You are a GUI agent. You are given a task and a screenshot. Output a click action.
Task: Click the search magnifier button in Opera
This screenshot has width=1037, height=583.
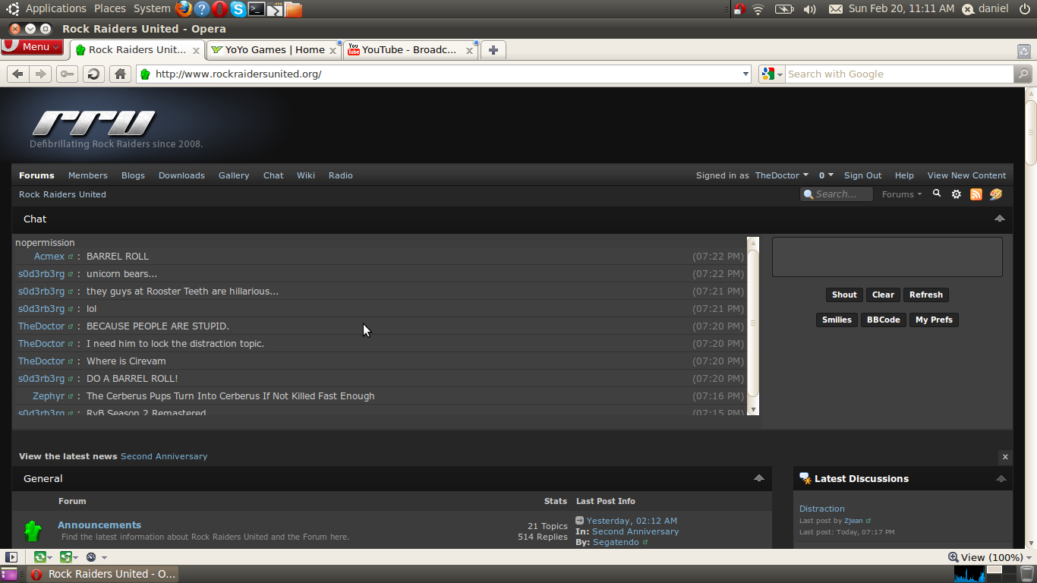click(1023, 74)
